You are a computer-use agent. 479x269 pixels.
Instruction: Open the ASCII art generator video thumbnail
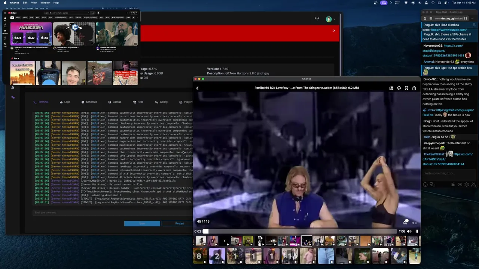(74, 34)
